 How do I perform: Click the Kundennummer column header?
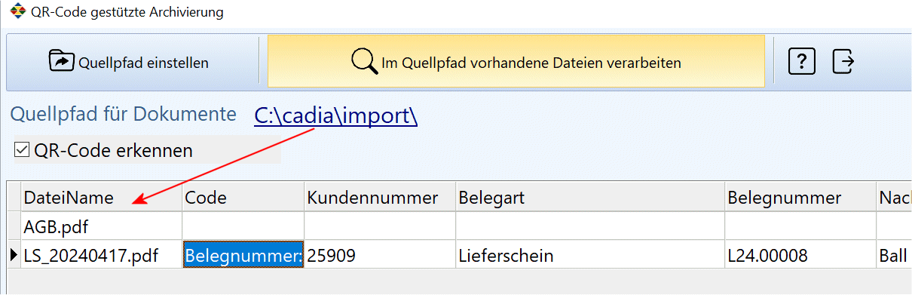coord(380,198)
